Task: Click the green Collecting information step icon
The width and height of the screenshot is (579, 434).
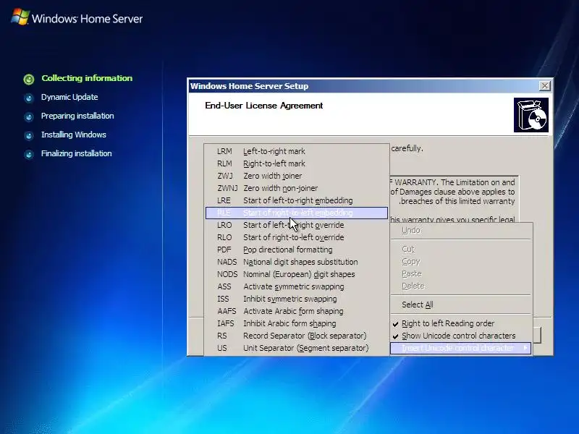Action: pos(29,79)
